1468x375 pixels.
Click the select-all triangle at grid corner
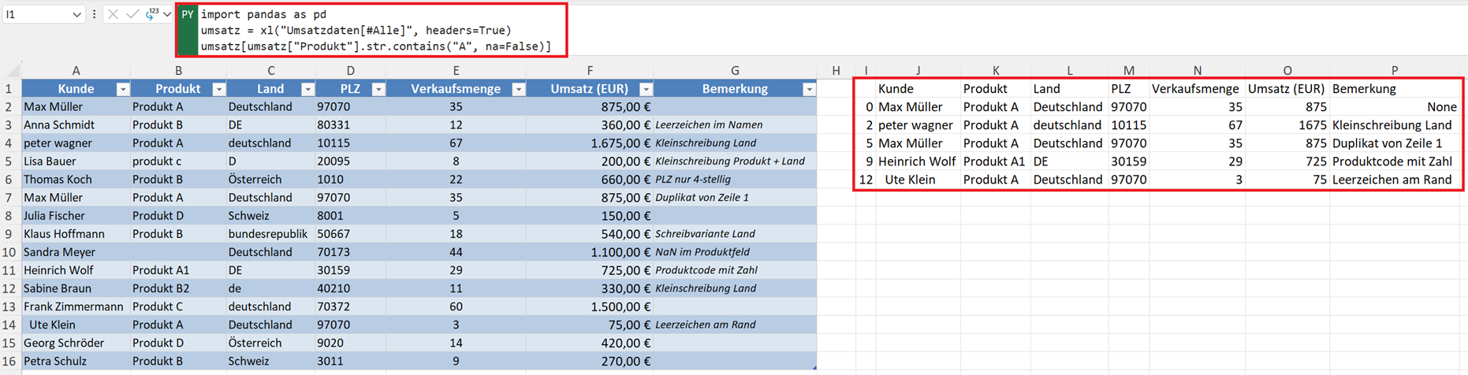[12, 71]
